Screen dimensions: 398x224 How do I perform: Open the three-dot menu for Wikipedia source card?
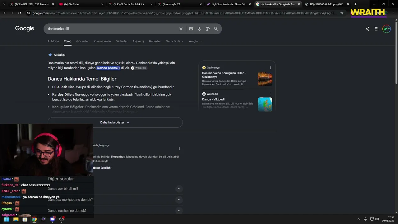(270, 94)
